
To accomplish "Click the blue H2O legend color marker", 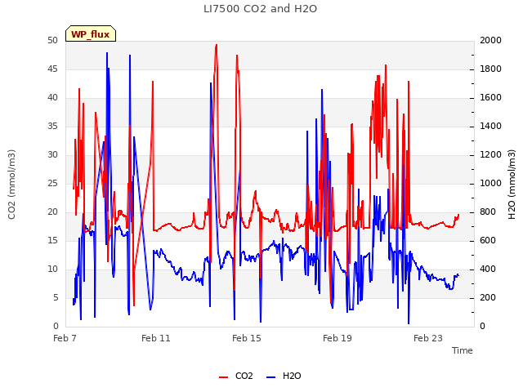I will tap(270, 377).
